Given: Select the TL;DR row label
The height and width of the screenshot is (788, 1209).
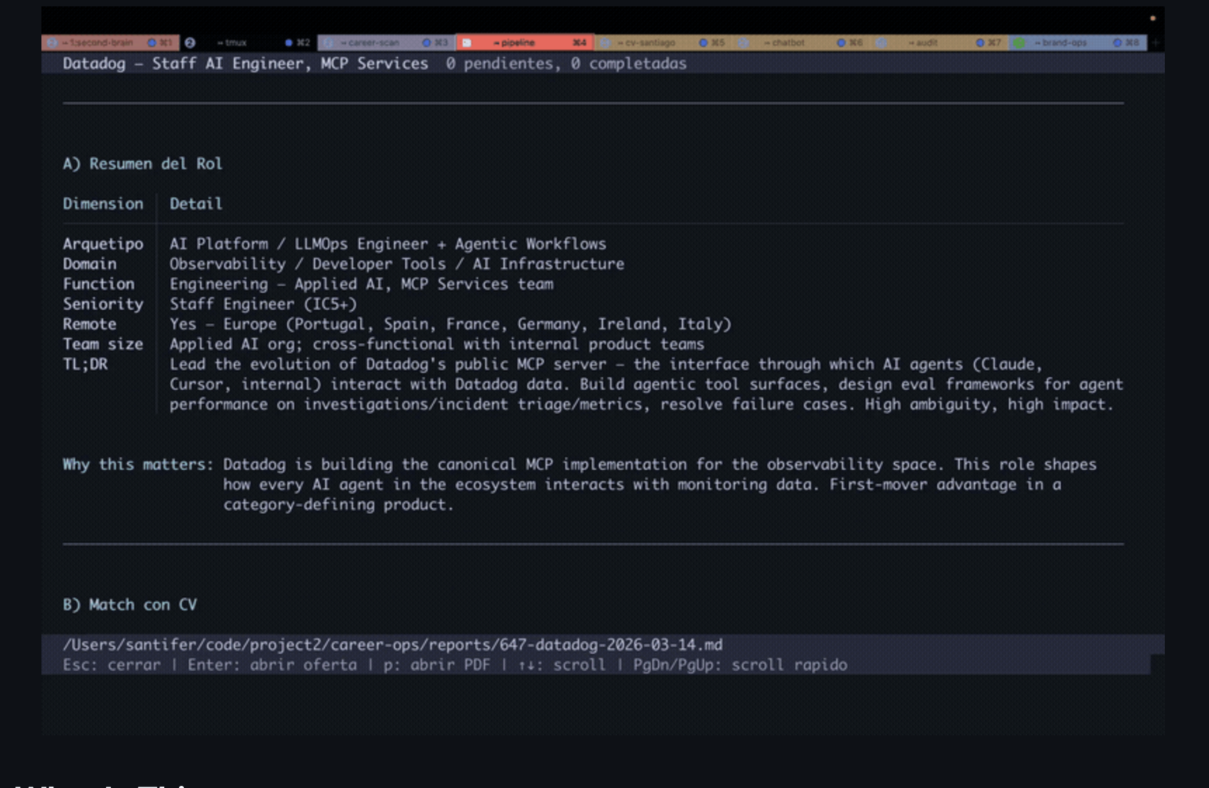Looking at the screenshot, I should 85,365.
